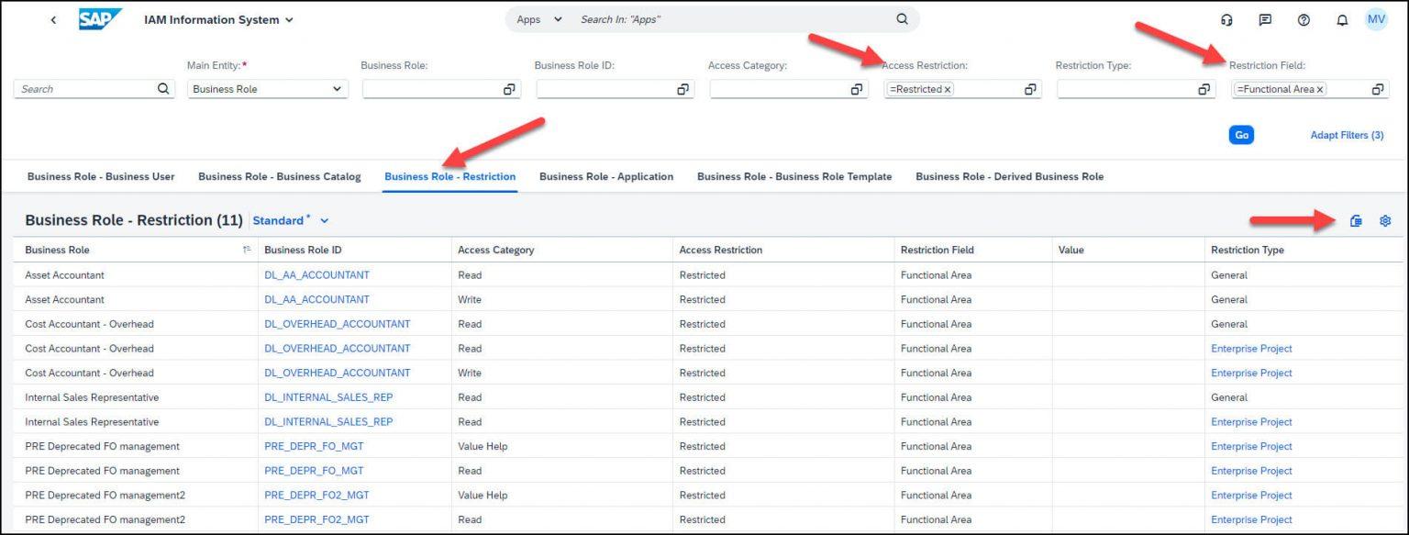Open table settings via the gear icon
The height and width of the screenshot is (535, 1409).
tap(1385, 220)
